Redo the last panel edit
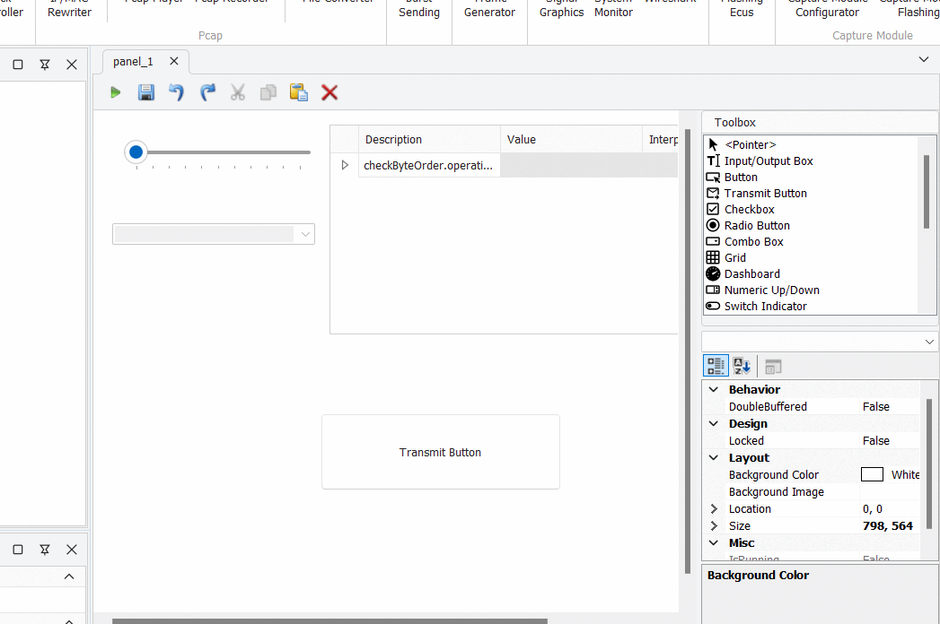Screen dimensions: 940x624 click(x=207, y=92)
